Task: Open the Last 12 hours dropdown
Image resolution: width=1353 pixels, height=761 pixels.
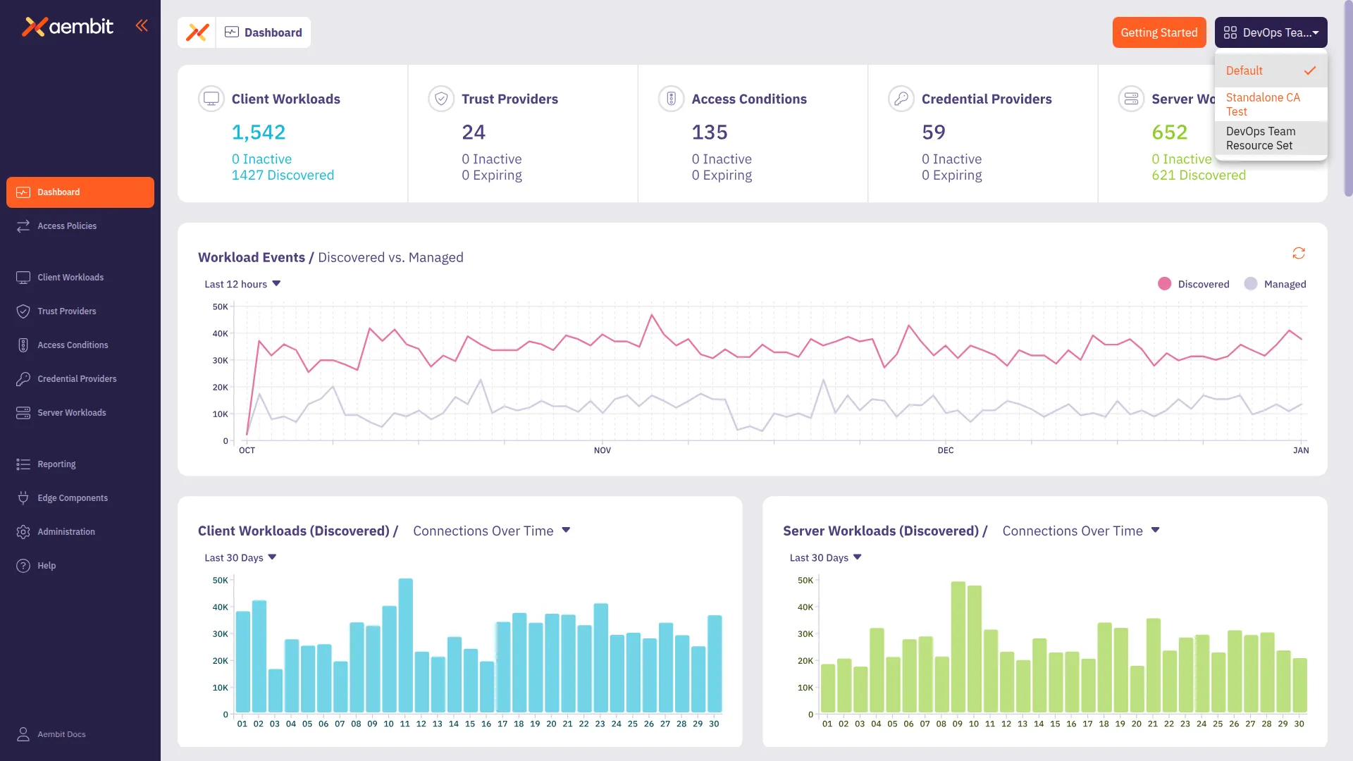Action: coord(242,284)
